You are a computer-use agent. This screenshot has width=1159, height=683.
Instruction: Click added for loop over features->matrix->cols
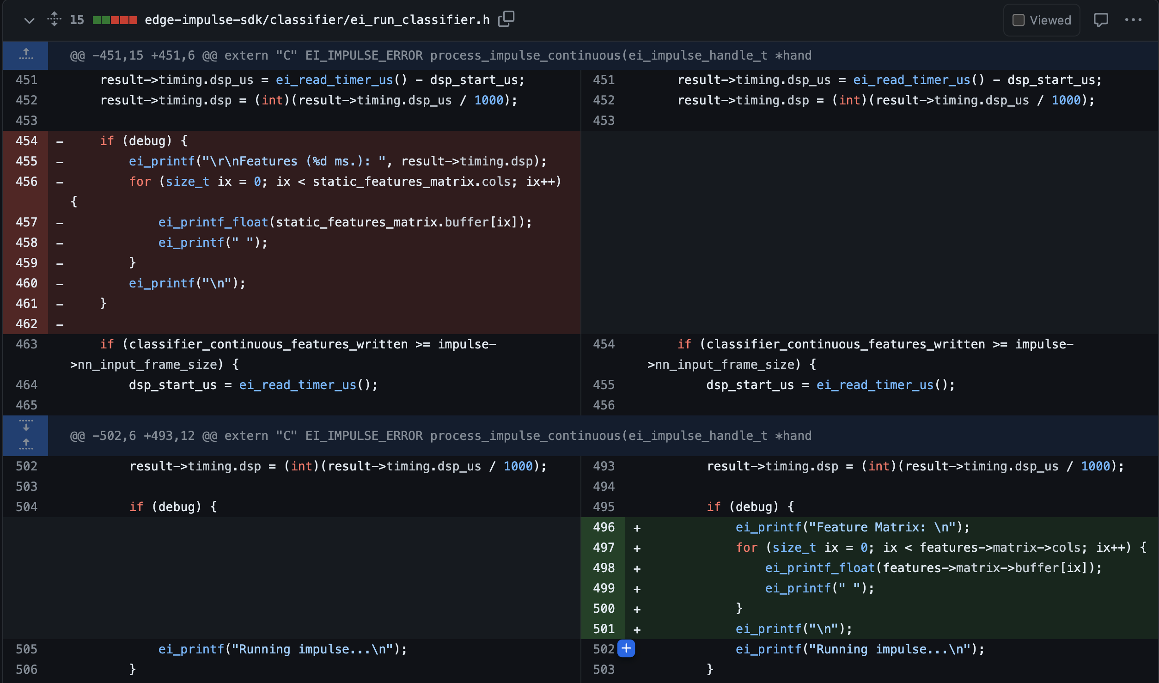tap(941, 548)
